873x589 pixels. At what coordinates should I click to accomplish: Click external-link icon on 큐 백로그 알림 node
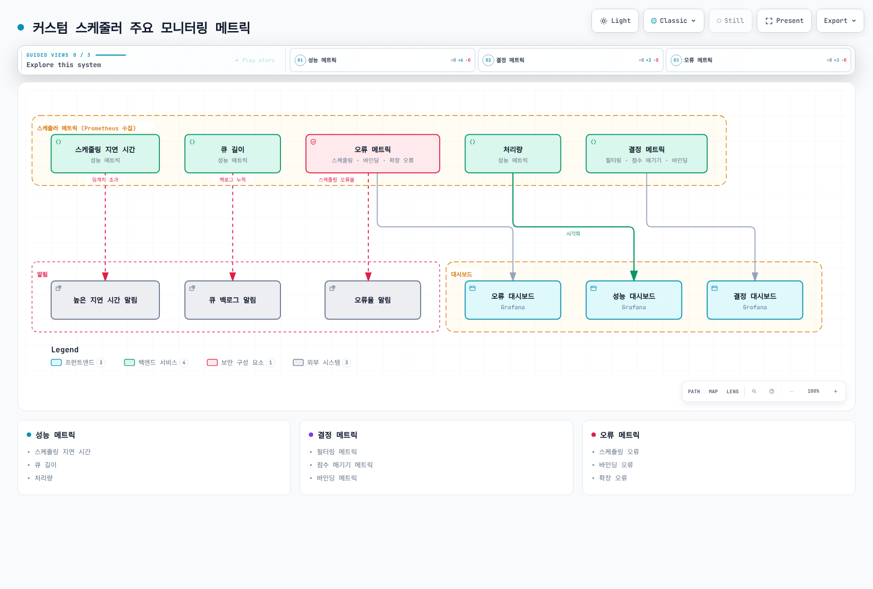click(192, 288)
